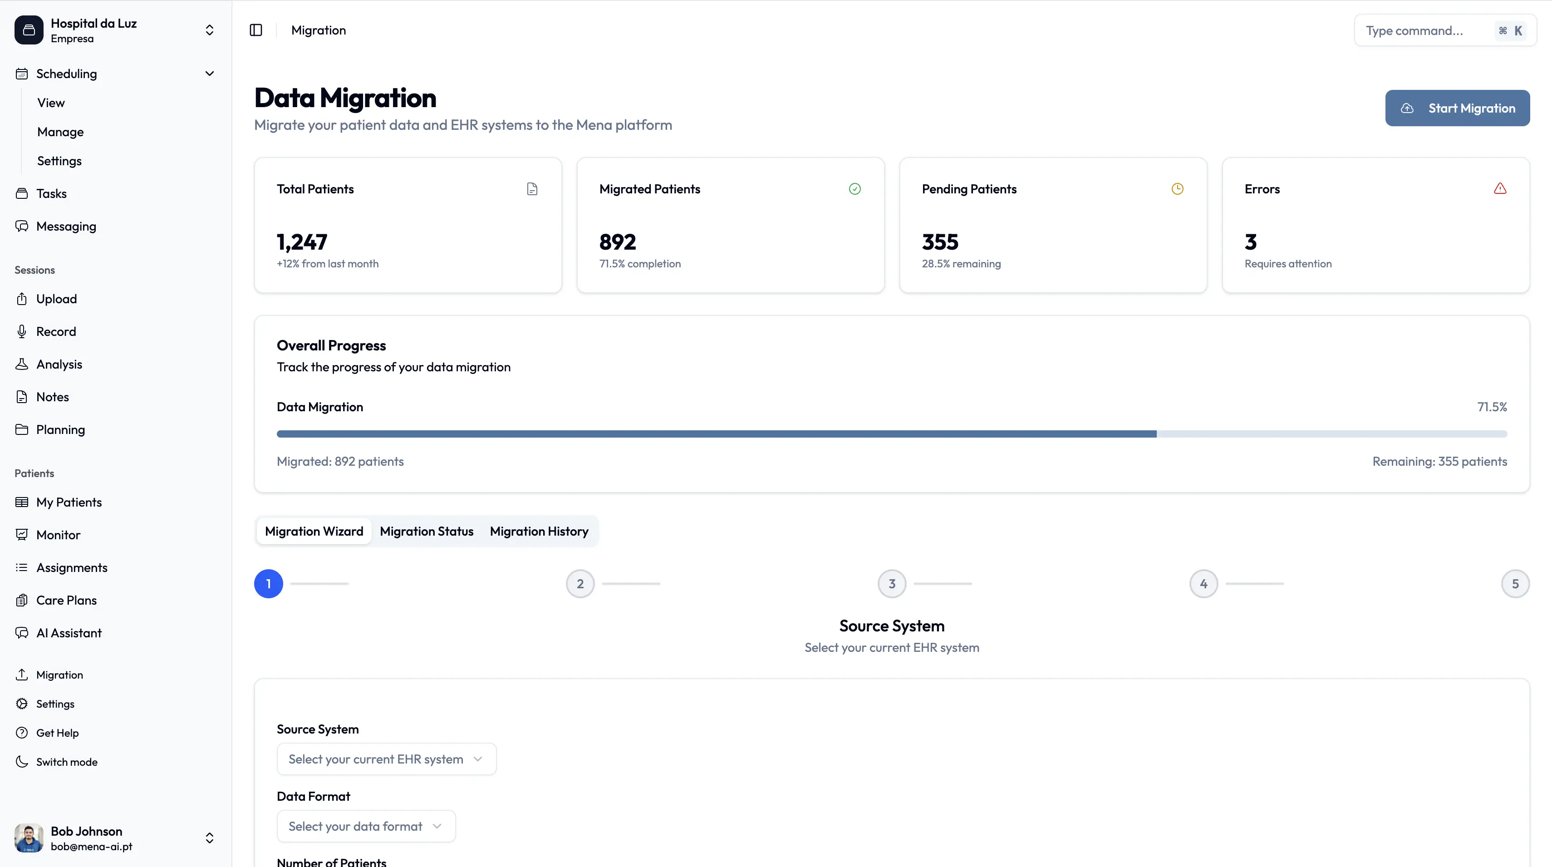The width and height of the screenshot is (1552, 867).
Task: Click the Data Migration progress bar
Action: coord(891,434)
